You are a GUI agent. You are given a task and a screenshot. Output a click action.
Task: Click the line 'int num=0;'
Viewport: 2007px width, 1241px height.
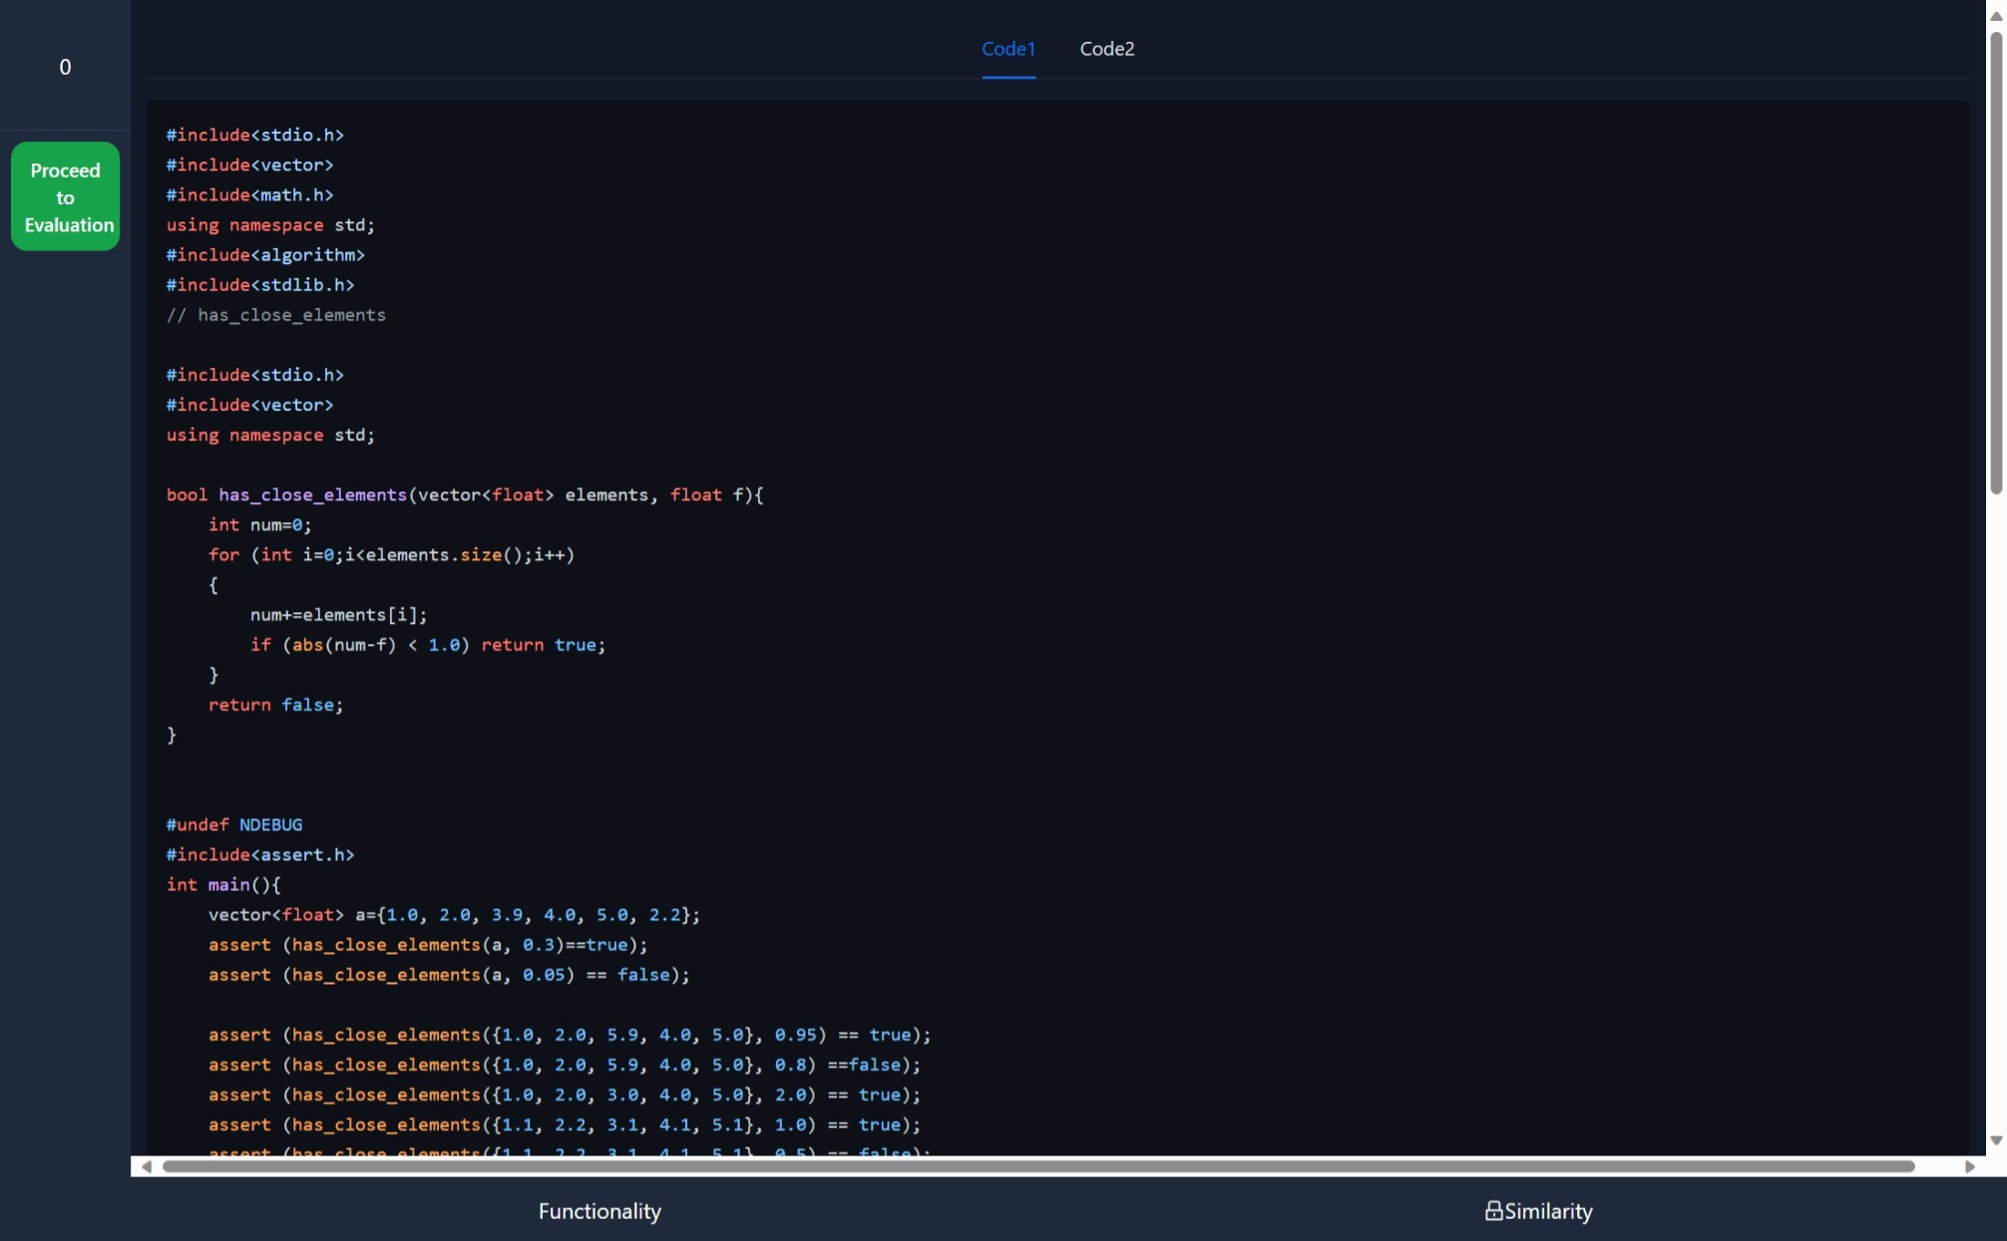(x=260, y=524)
